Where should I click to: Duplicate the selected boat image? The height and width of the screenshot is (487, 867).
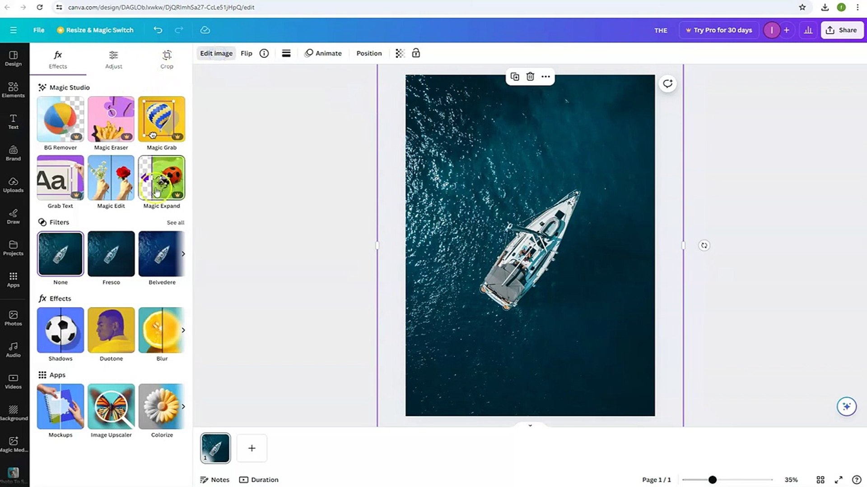(514, 77)
